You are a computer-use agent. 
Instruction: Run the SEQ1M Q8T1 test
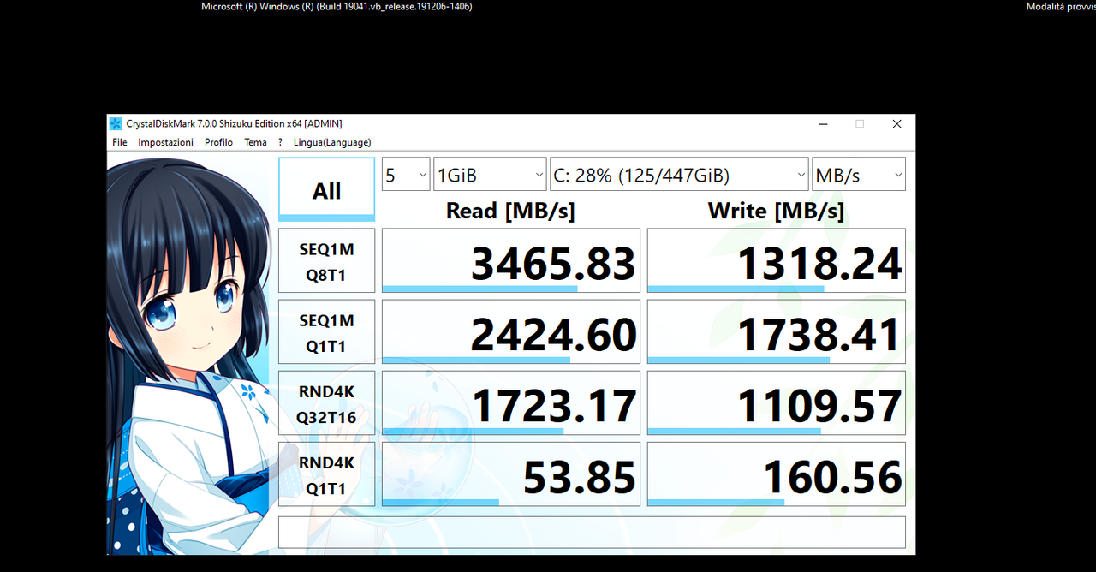coord(327,260)
